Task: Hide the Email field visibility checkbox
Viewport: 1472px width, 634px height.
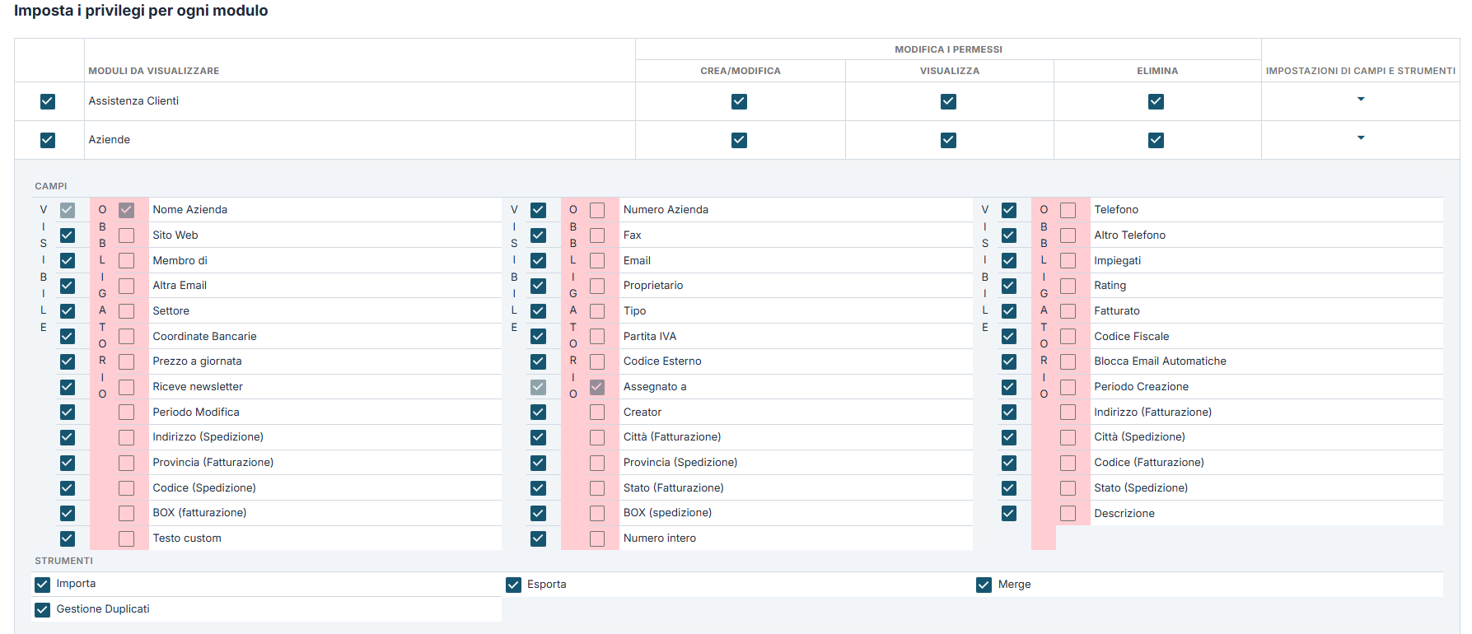Action: (538, 261)
